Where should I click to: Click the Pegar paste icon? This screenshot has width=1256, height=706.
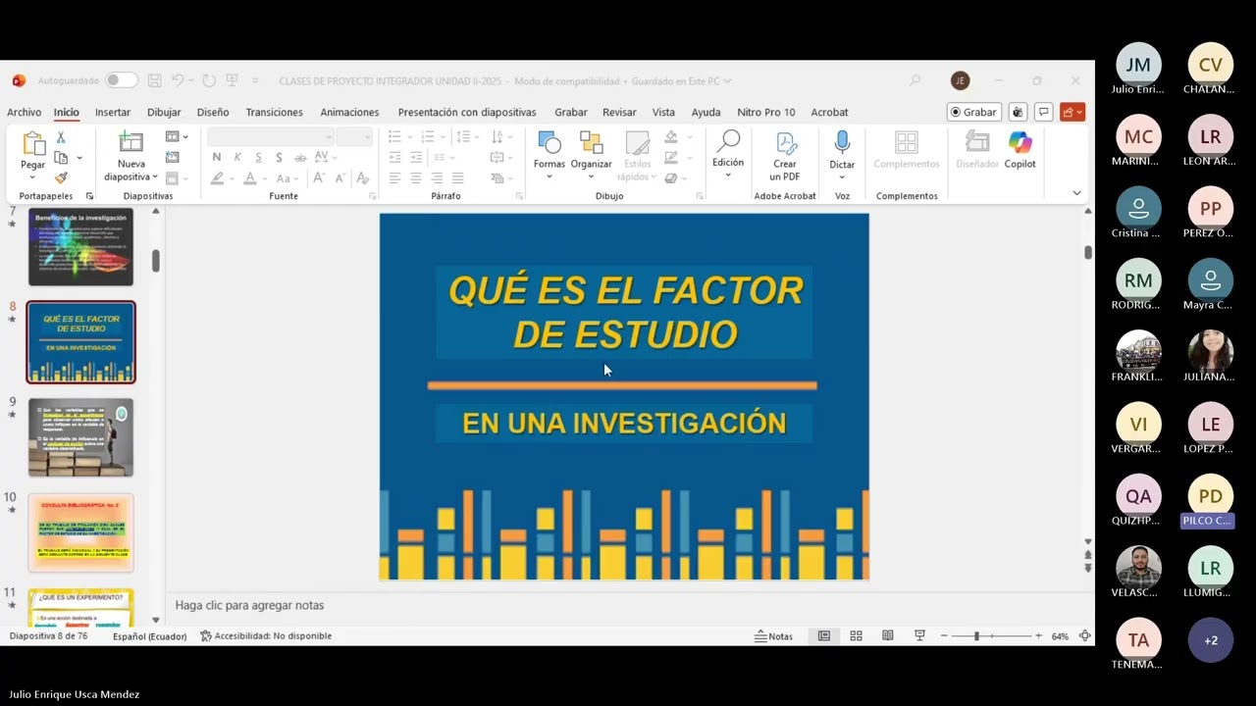click(33, 144)
